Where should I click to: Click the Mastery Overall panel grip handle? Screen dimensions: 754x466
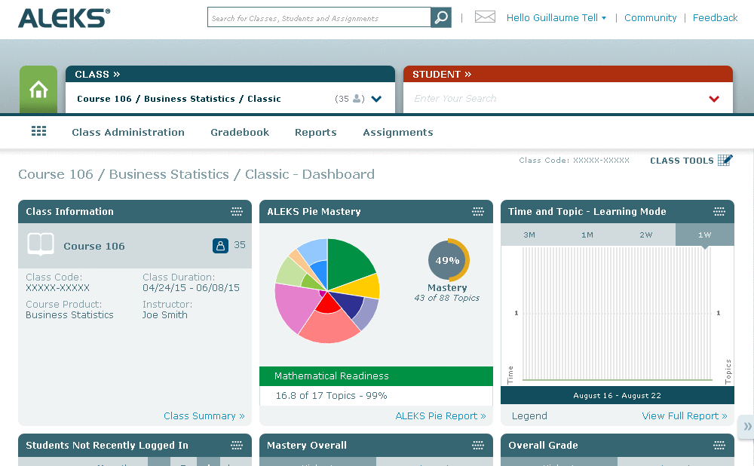[x=478, y=446]
